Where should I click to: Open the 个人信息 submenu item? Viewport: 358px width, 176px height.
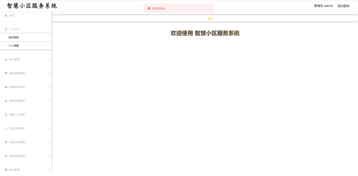click(26, 46)
